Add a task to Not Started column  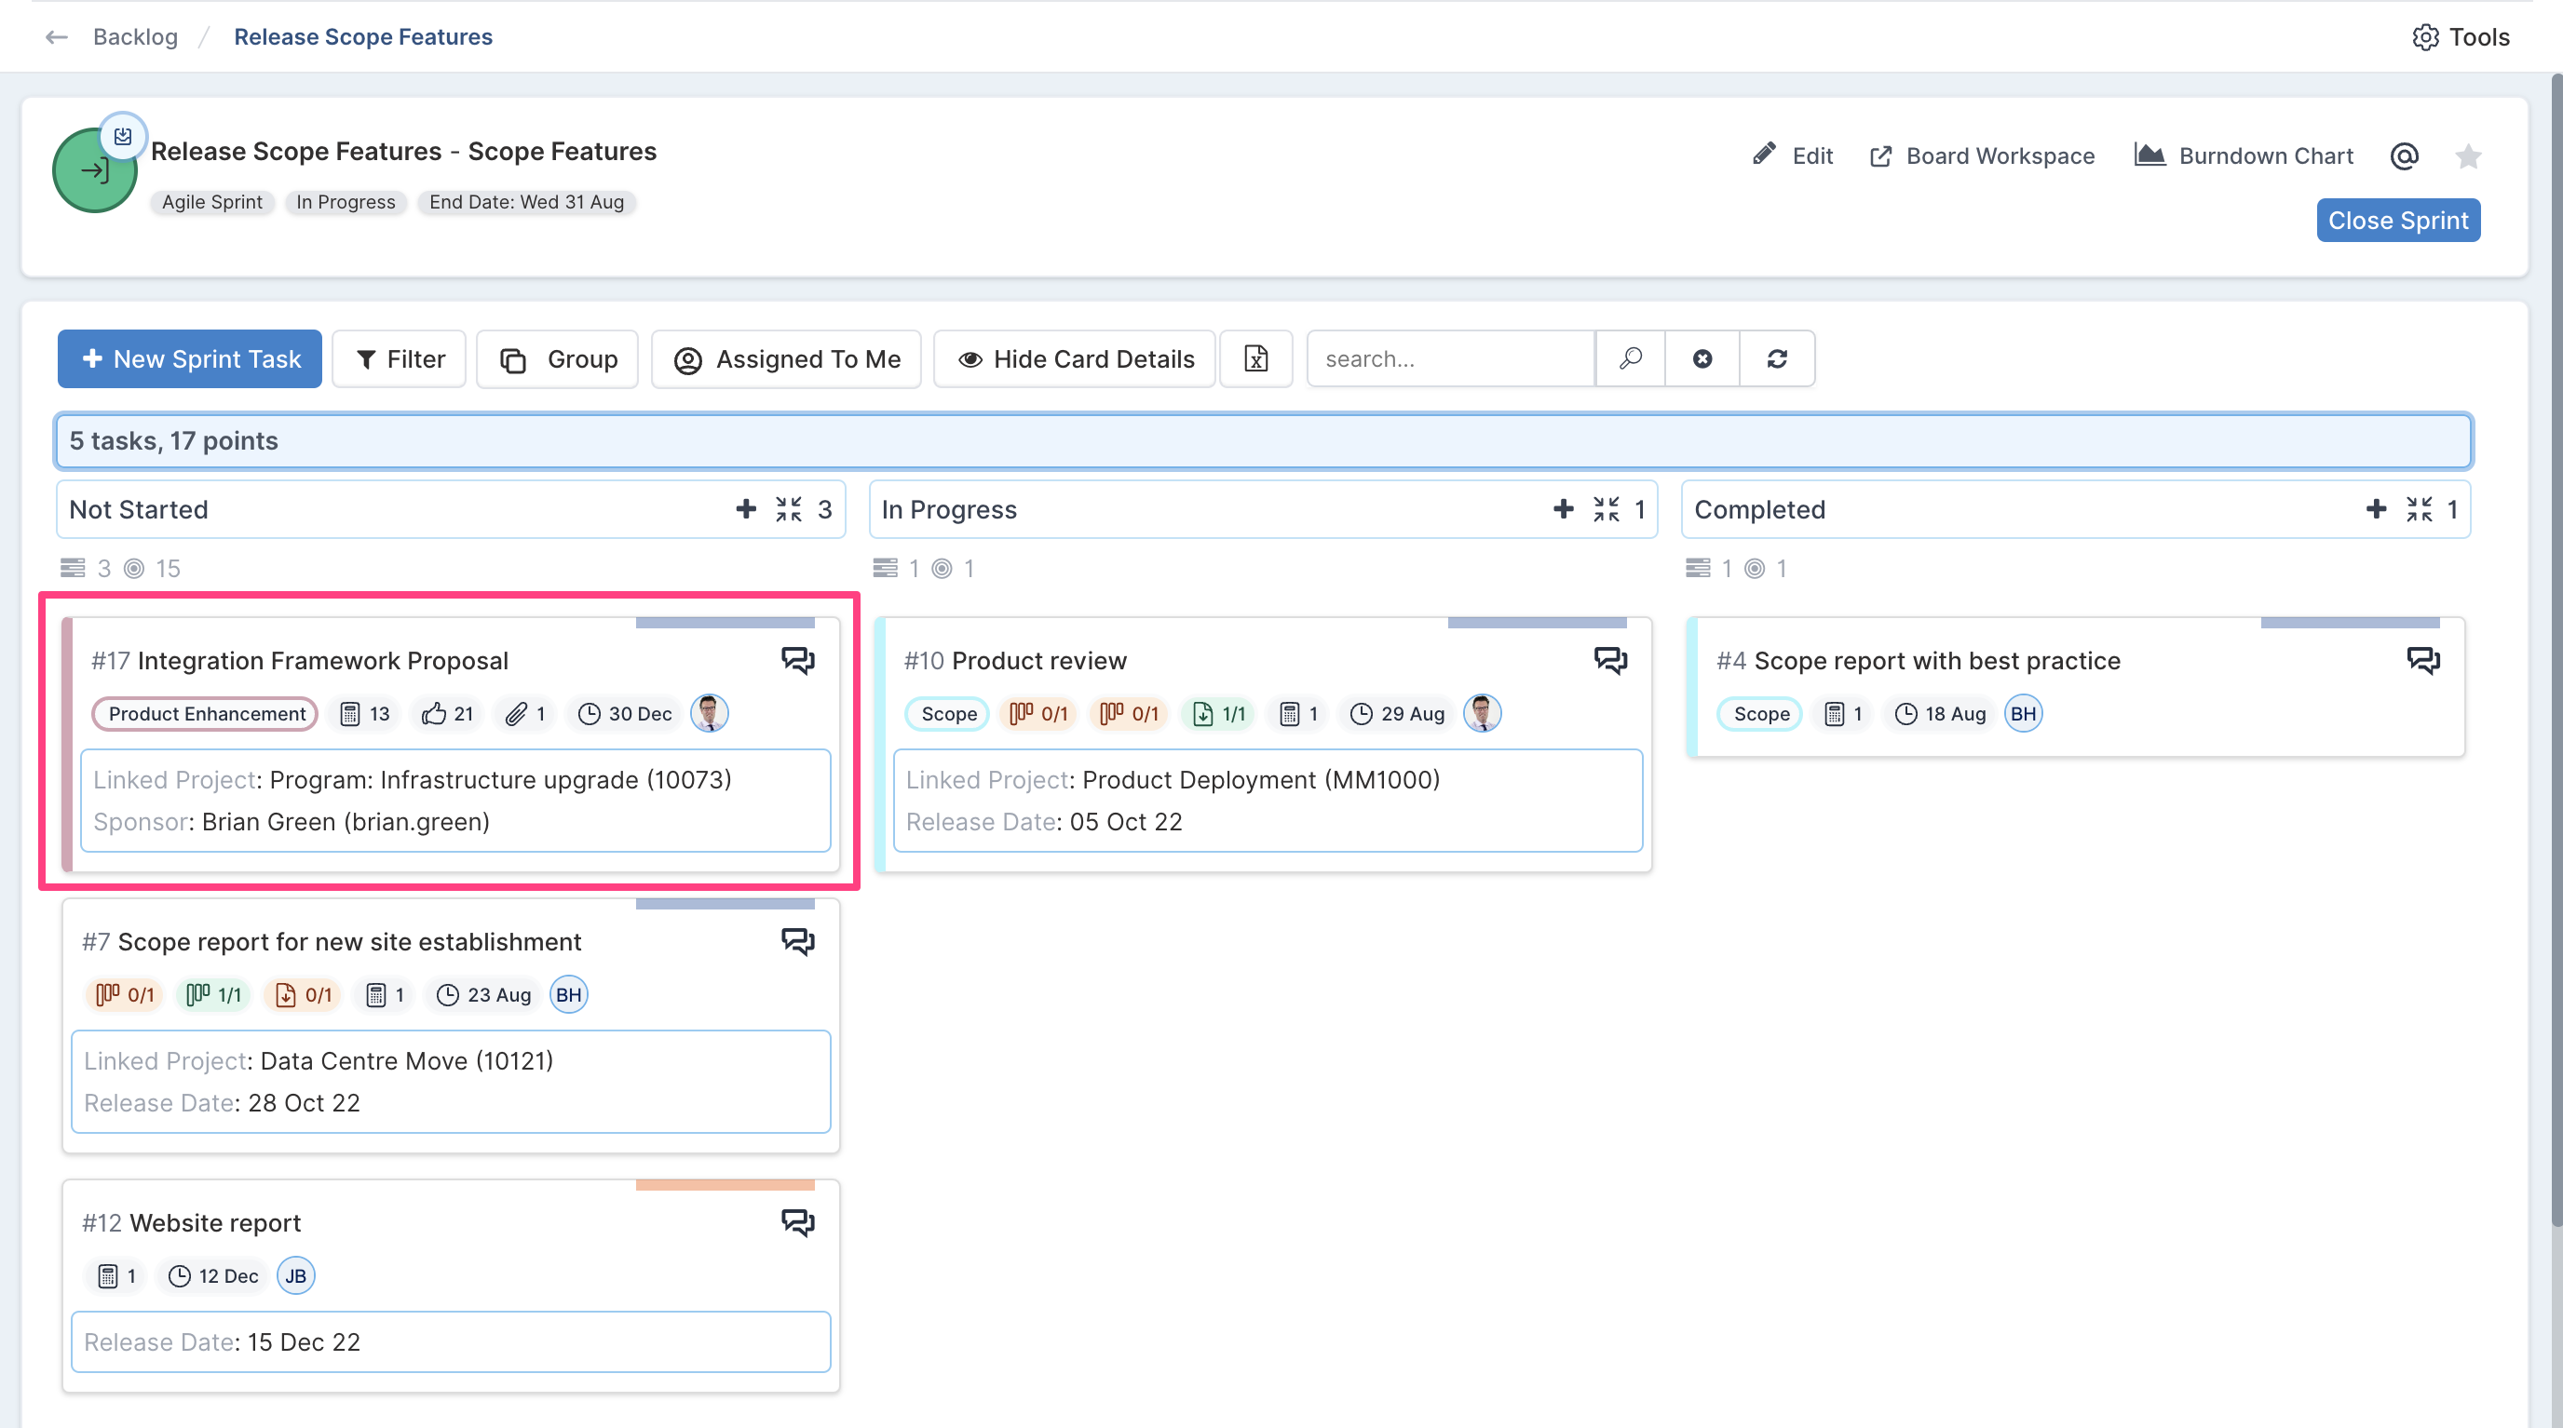[746, 509]
